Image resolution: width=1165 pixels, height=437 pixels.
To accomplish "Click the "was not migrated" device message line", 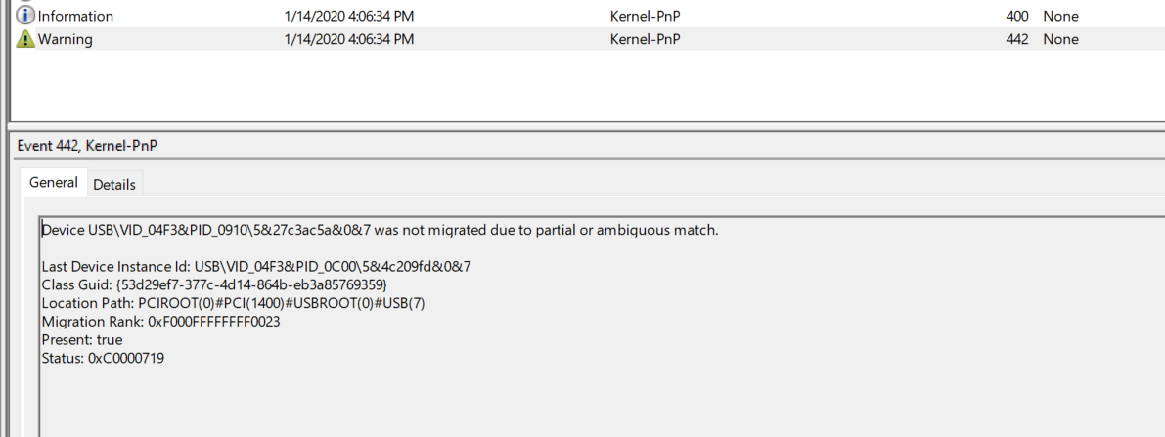I will (x=380, y=230).
